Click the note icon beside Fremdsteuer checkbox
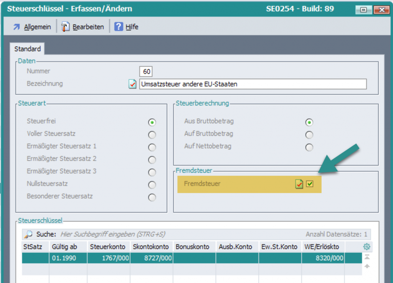Image resolution: width=393 pixels, height=283 pixels. (299, 184)
